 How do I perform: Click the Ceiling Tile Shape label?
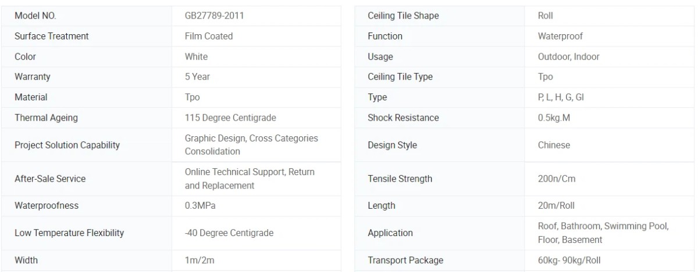click(x=403, y=16)
